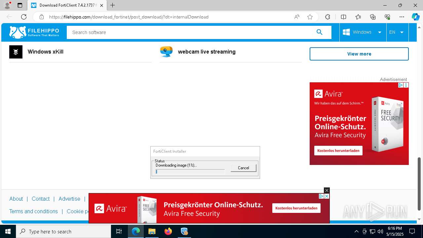Click the FortiClient download progress bar
This screenshot has height=238, width=423.
point(190,172)
